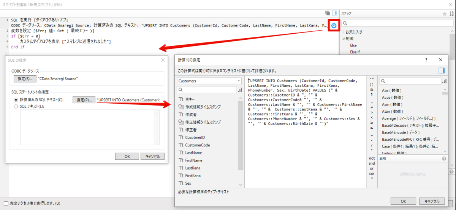Click the steps pane search field
Image resolution: width=456 pixels, height=210 pixels.
coord(397,23)
